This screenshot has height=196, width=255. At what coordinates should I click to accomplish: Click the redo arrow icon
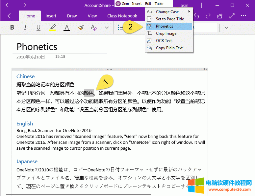[x=208, y=16]
